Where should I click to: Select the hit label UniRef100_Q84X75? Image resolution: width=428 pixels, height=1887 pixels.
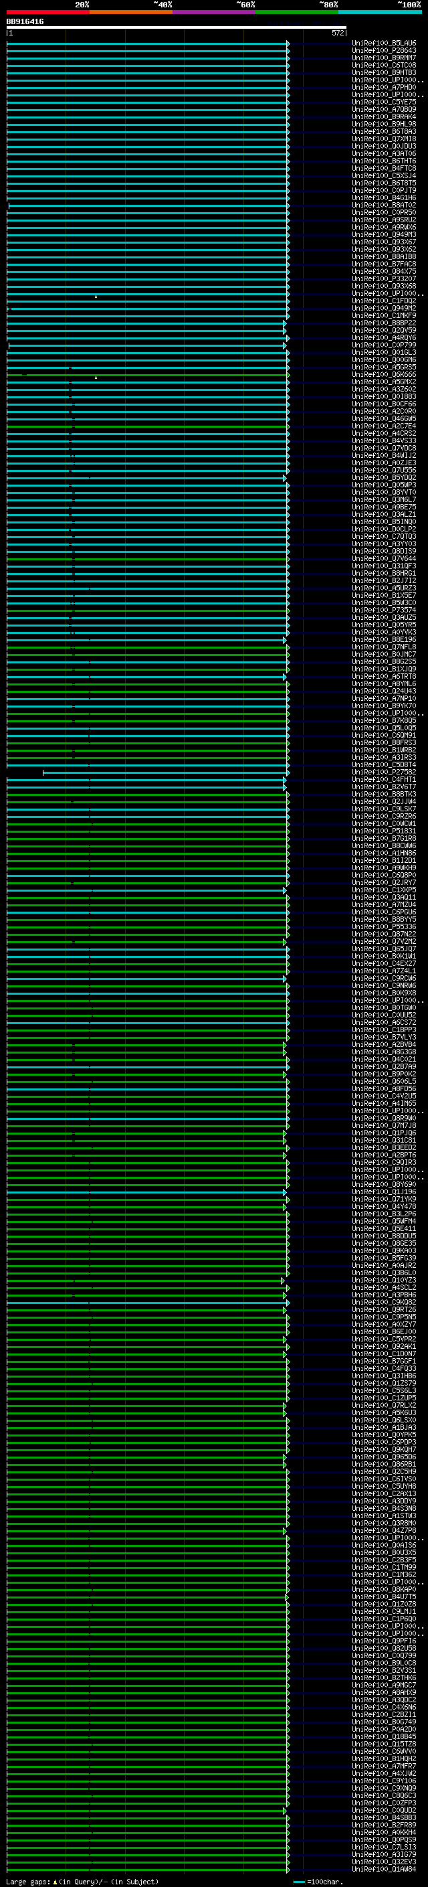click(384, 271)
